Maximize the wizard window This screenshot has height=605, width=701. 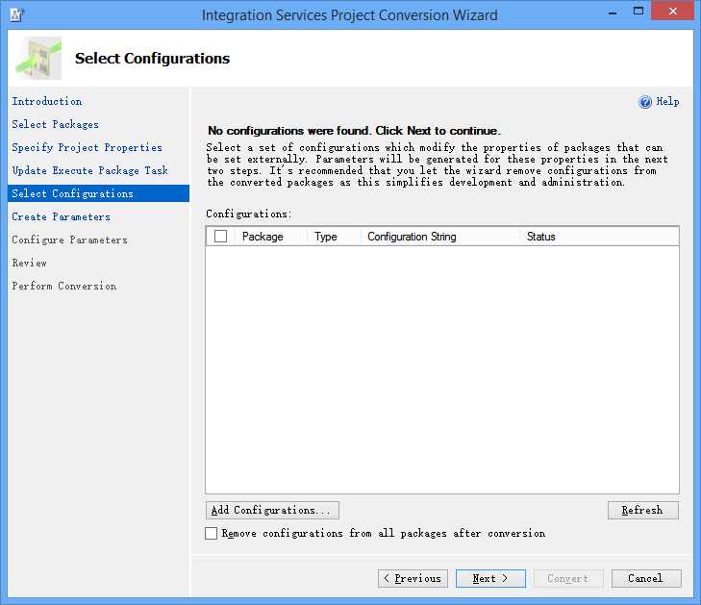(638, 12)
